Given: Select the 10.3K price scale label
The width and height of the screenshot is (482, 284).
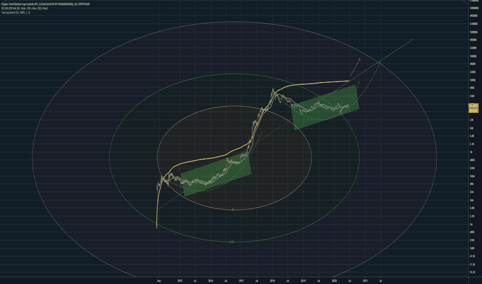Looking at the screenshot, I should [473, 272].
